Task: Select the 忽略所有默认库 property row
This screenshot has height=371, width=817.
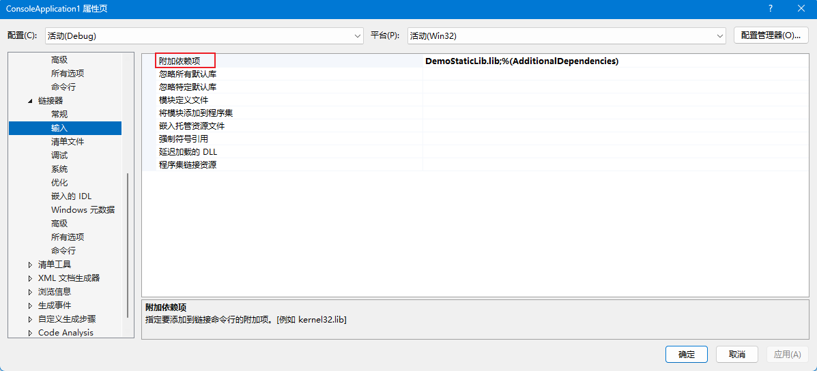Action: [188, 74]
